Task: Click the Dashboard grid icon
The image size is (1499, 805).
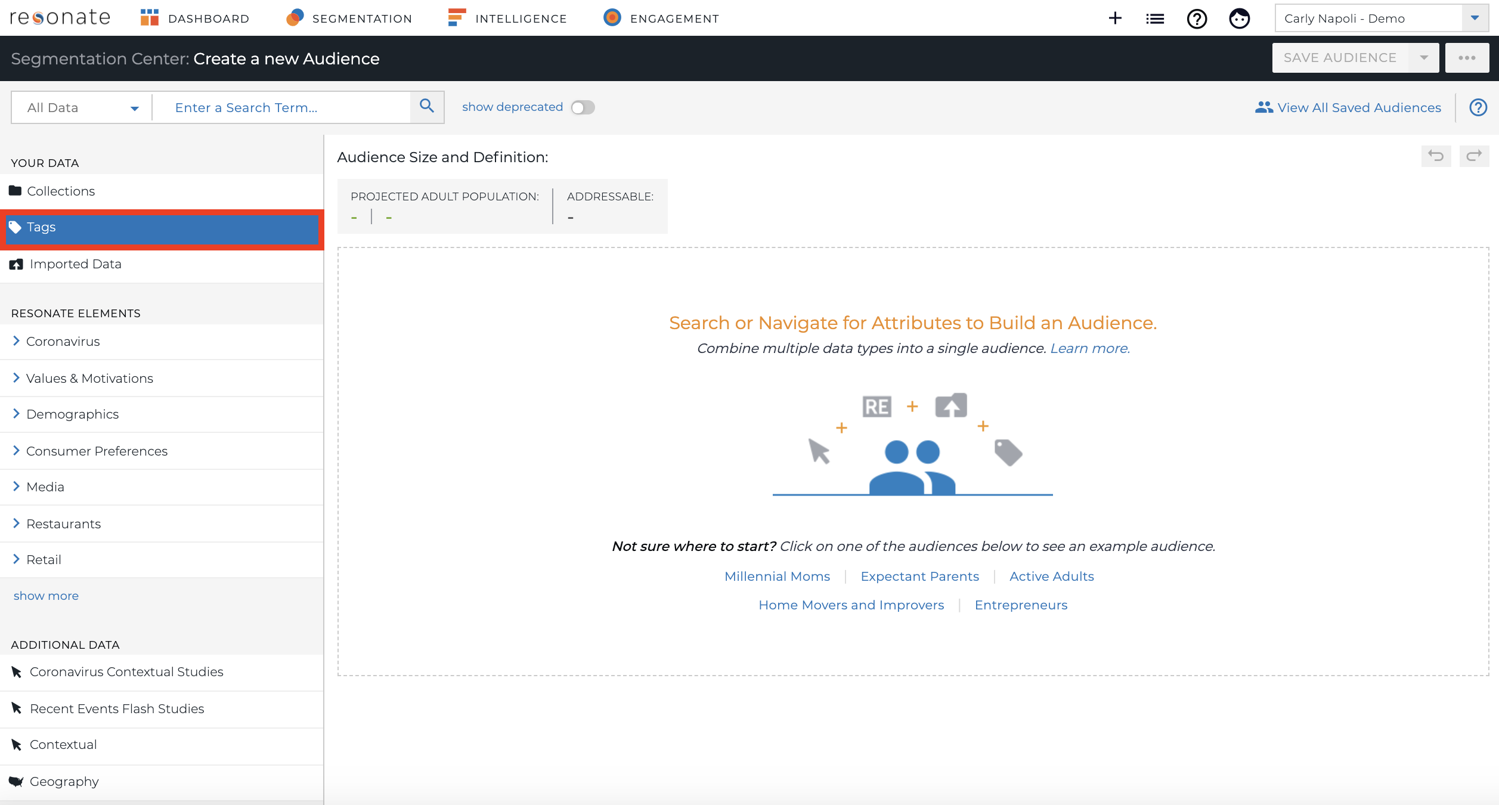Action: 150,18
